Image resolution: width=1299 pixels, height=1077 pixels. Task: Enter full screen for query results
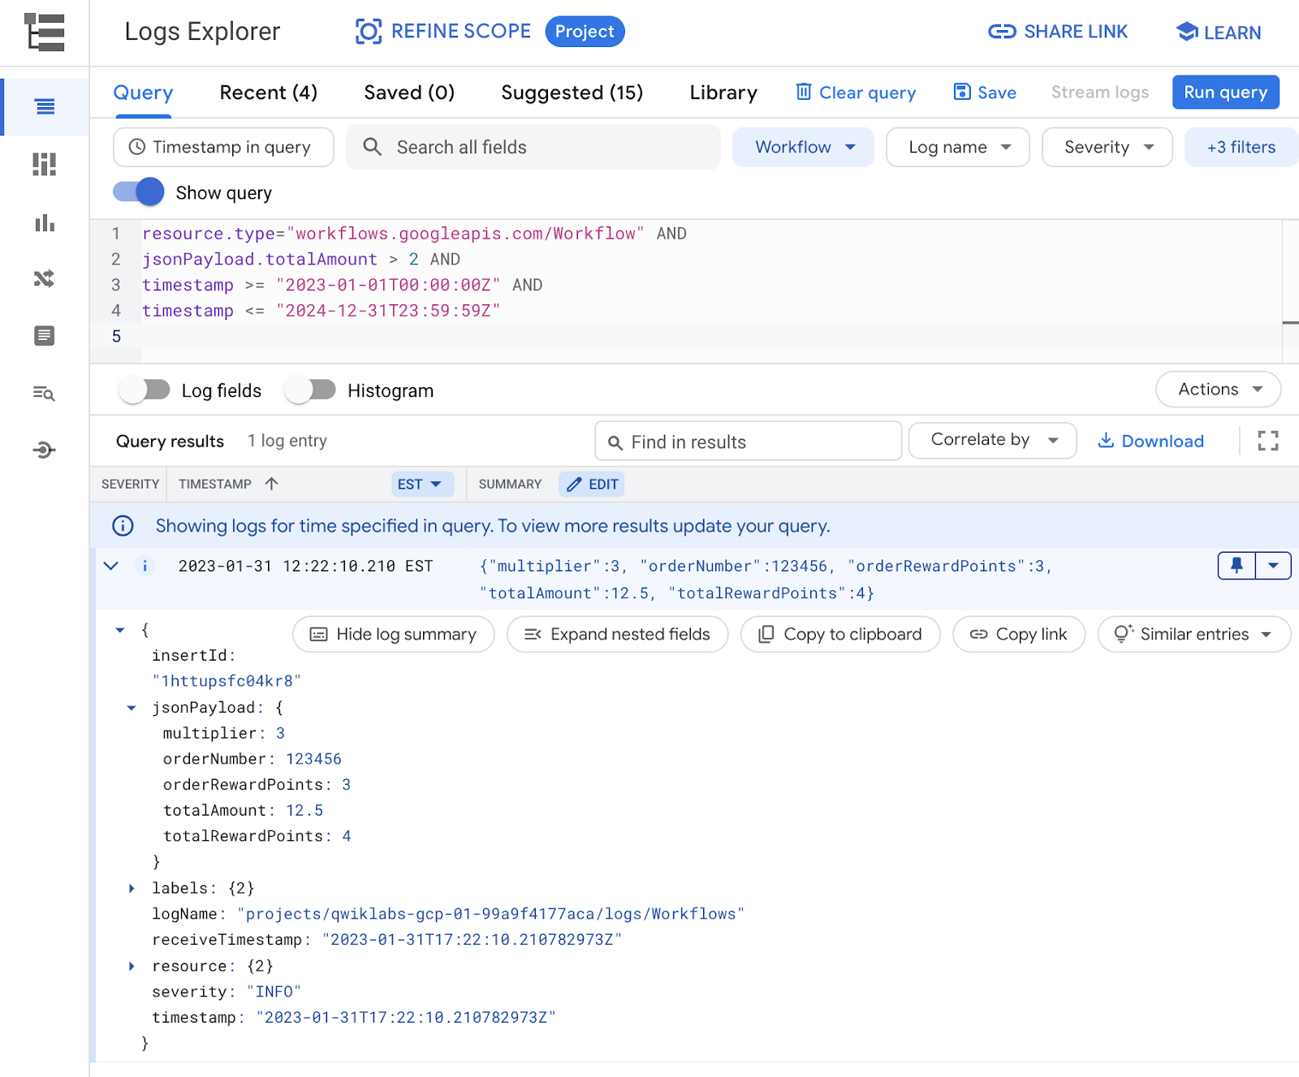click(1267, 441)
